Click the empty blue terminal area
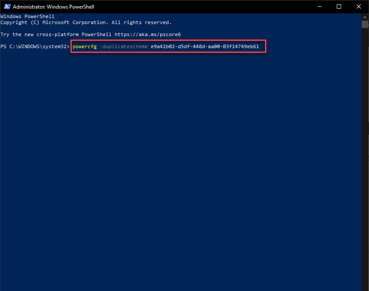 (x=180, y=172)
